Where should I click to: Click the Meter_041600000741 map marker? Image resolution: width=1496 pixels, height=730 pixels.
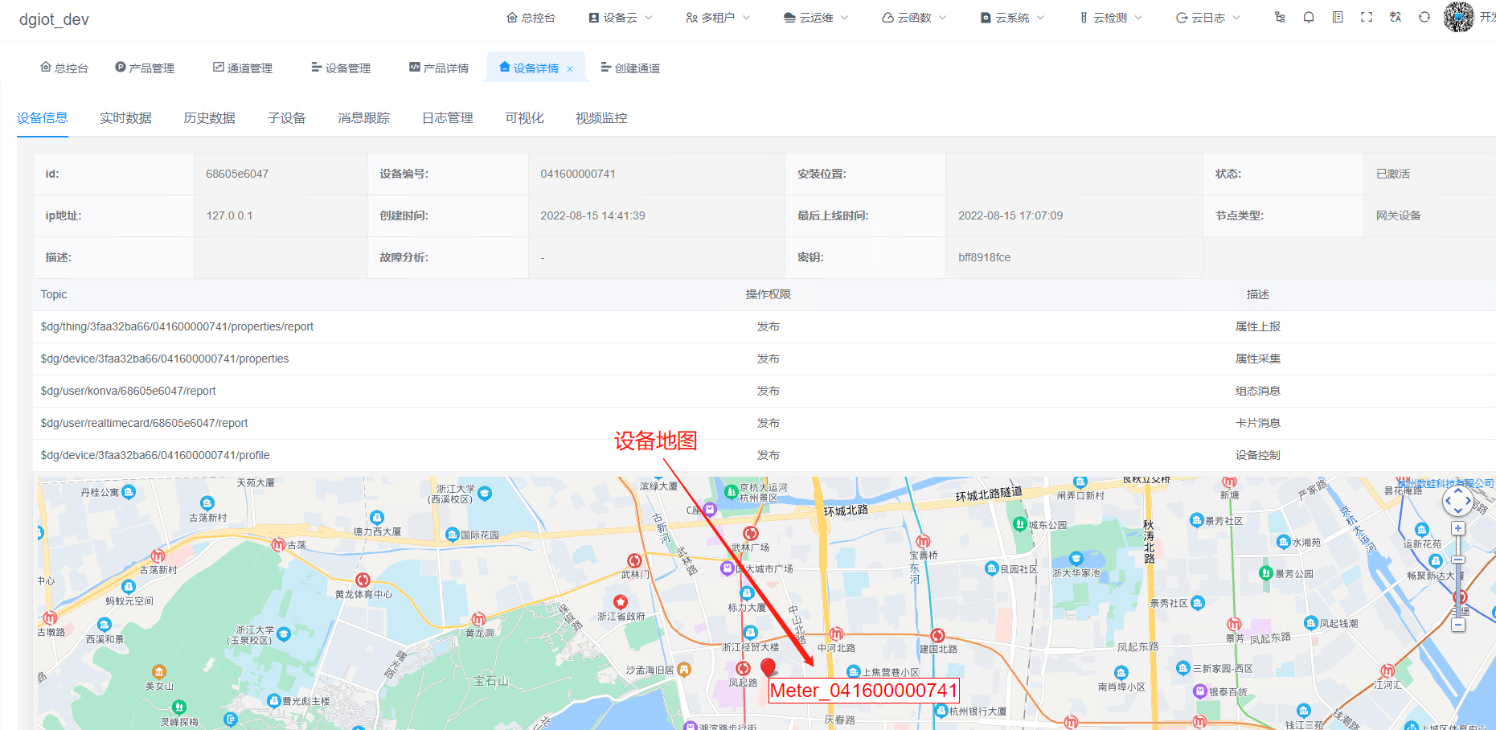coord(768,668)
